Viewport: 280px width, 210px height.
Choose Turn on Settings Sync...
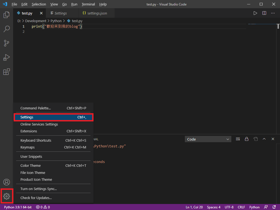[53, 189]
